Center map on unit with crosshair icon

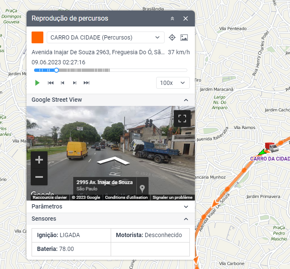click(x=172, y=37)
